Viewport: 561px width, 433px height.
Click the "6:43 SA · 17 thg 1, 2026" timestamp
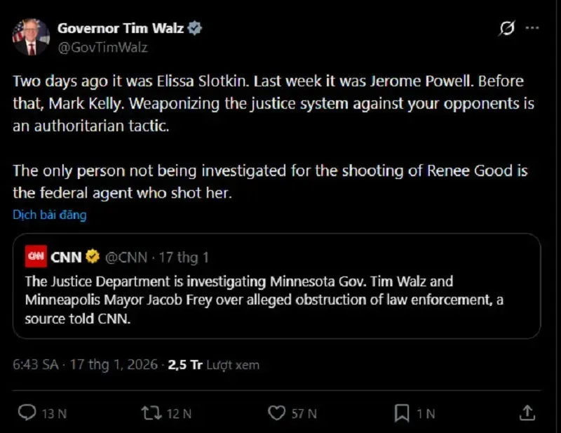coord(87,365)
